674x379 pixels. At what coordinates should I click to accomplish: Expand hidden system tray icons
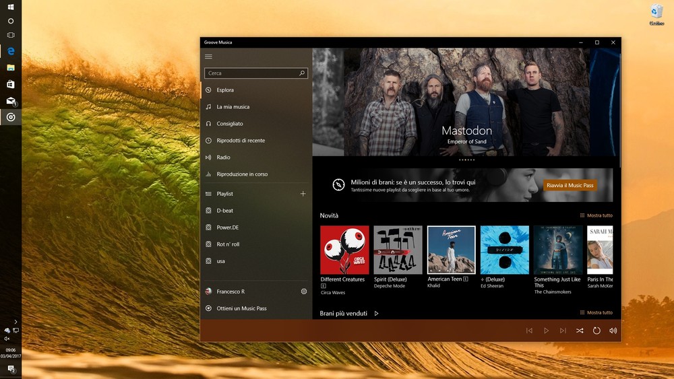point(16,322)
